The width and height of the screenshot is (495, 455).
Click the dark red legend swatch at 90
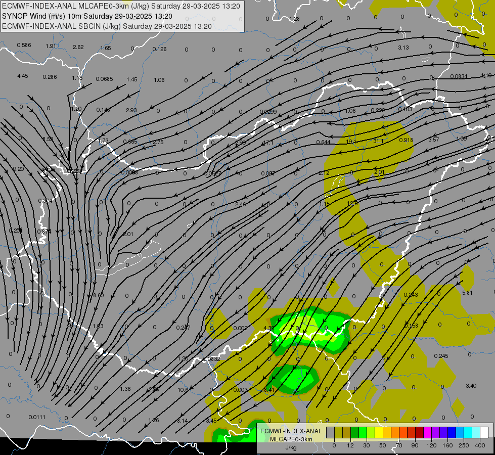coord(419,432)
